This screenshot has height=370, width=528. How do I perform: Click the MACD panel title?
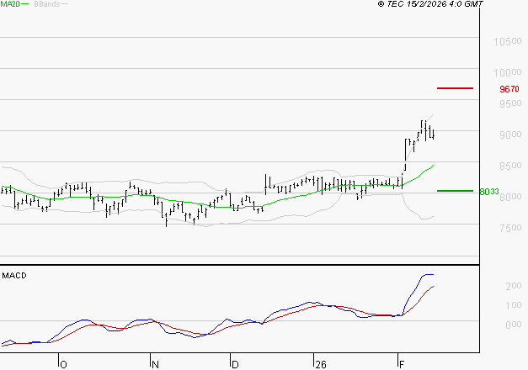pyautogui.click(x=14, y=275)
